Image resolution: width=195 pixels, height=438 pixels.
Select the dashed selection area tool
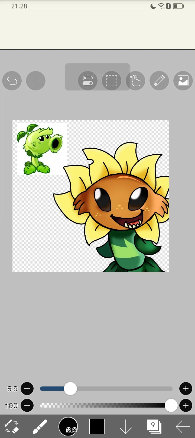tap(112, 81)
